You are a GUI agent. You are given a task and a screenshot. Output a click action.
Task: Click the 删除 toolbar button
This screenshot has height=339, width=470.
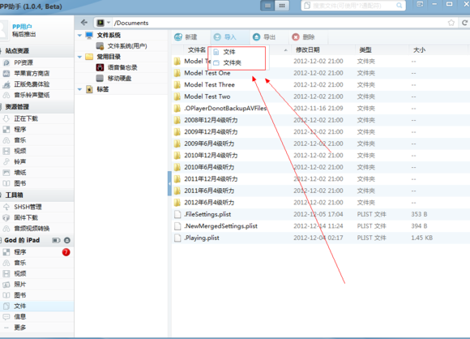pyautogui.click(x=304, y=36)
